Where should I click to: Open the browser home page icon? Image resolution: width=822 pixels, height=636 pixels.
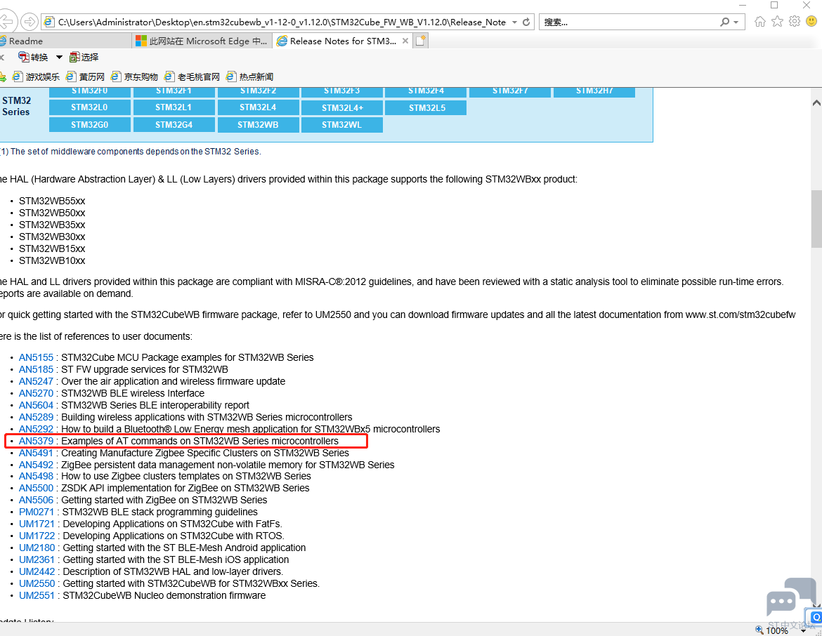pos(760,22)
